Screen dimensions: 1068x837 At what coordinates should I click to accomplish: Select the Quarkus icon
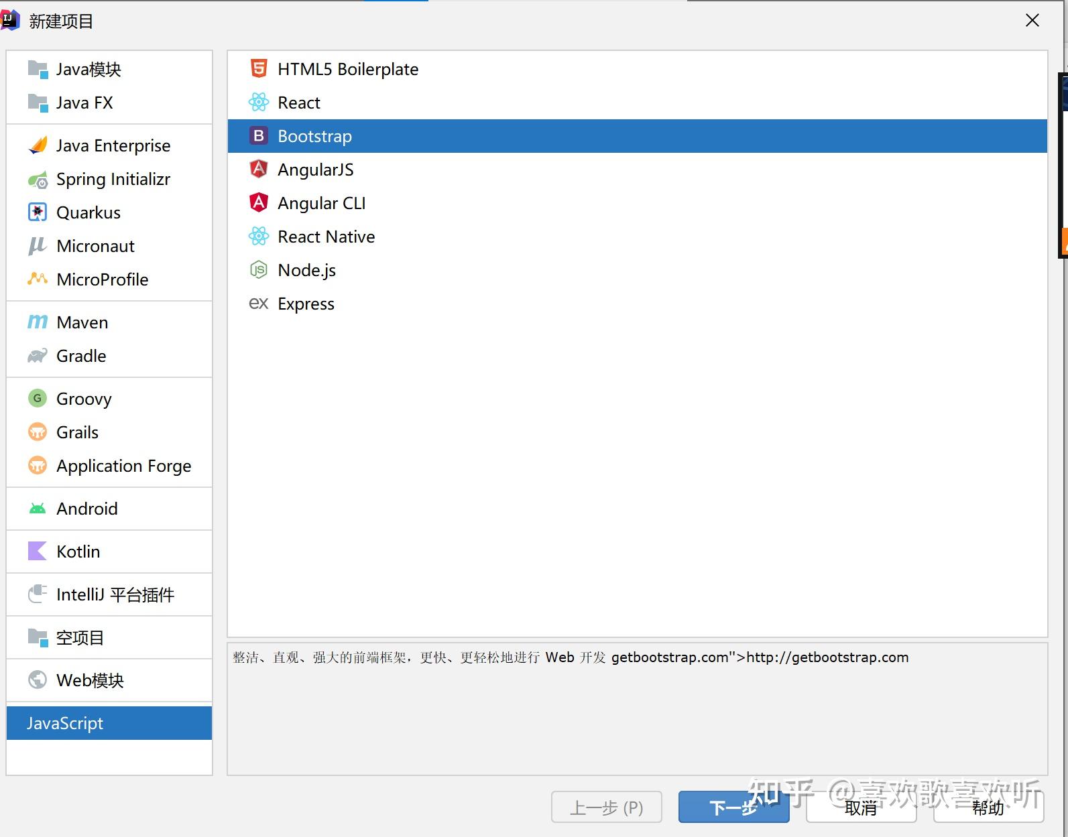(x=38, y=212)
